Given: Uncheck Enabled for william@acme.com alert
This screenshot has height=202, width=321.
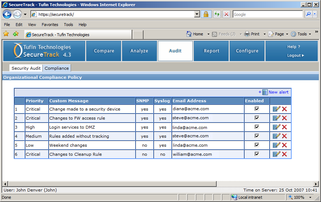Looking at the screenshot, I should click(x=257, y=154).
